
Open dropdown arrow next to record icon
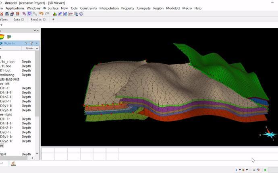pyautogui.click(x=247, y=170)
